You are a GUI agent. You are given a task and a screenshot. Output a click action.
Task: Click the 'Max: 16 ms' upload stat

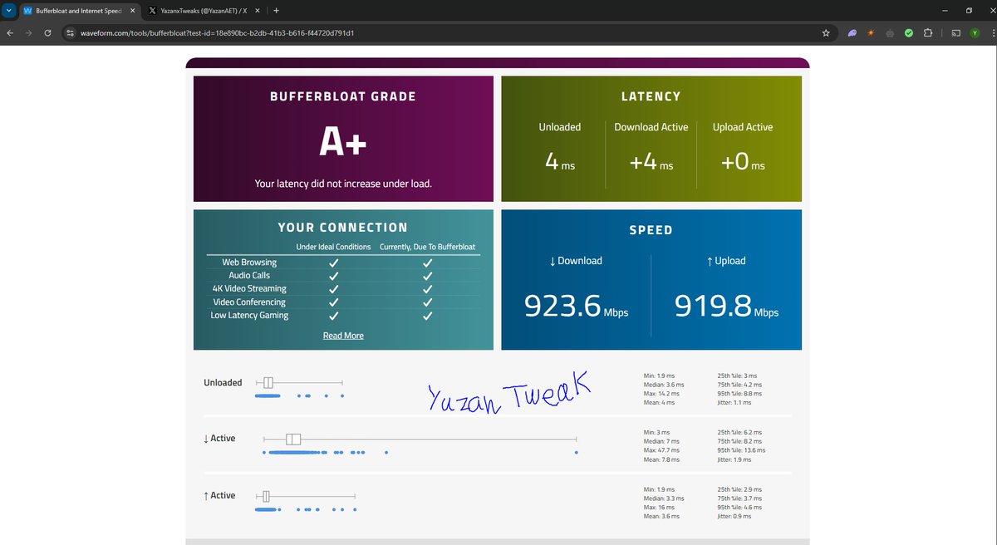tap(661, 507)
